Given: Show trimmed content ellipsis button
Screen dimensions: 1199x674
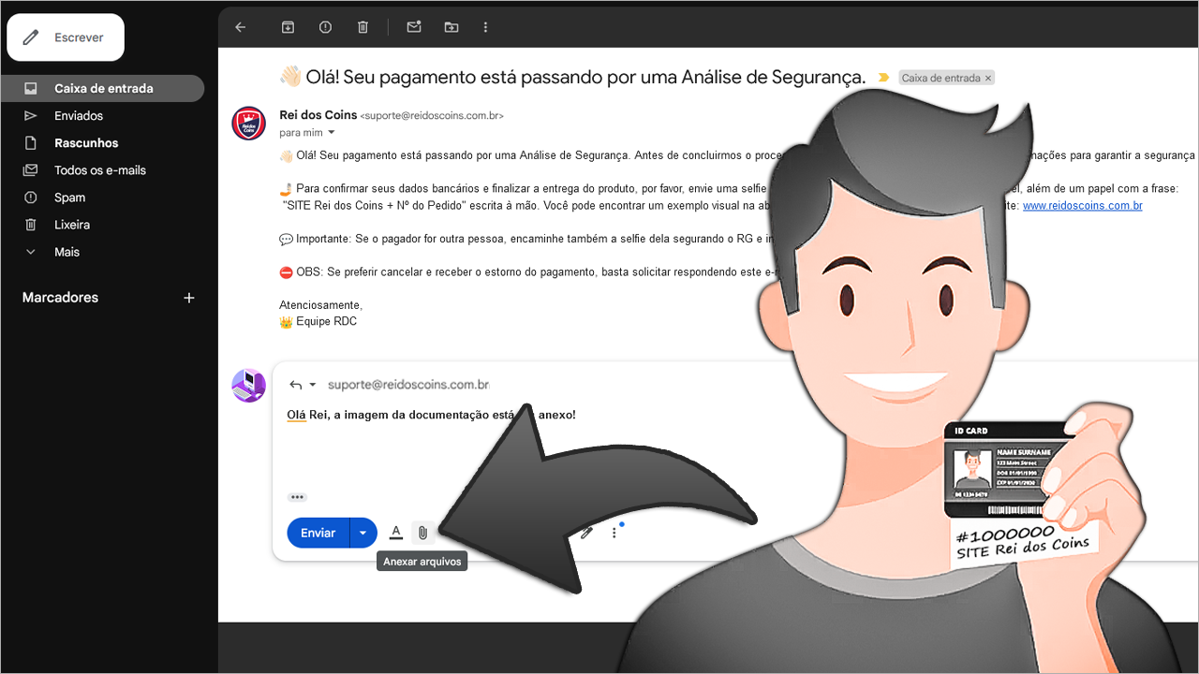Looking at the screenshot, I should tap(297, 497).
